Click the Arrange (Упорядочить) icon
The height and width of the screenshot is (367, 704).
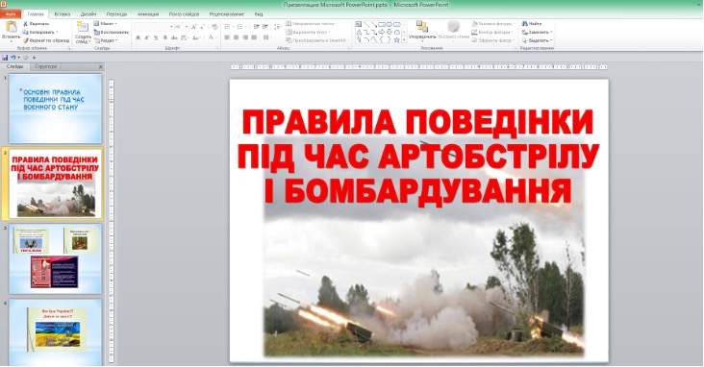(x=421, y=27)
